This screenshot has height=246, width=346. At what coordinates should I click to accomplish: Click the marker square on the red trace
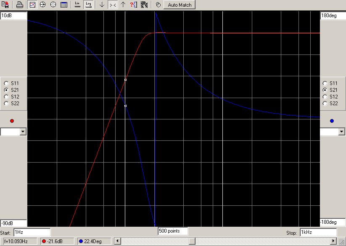click(x=125, y=80)
